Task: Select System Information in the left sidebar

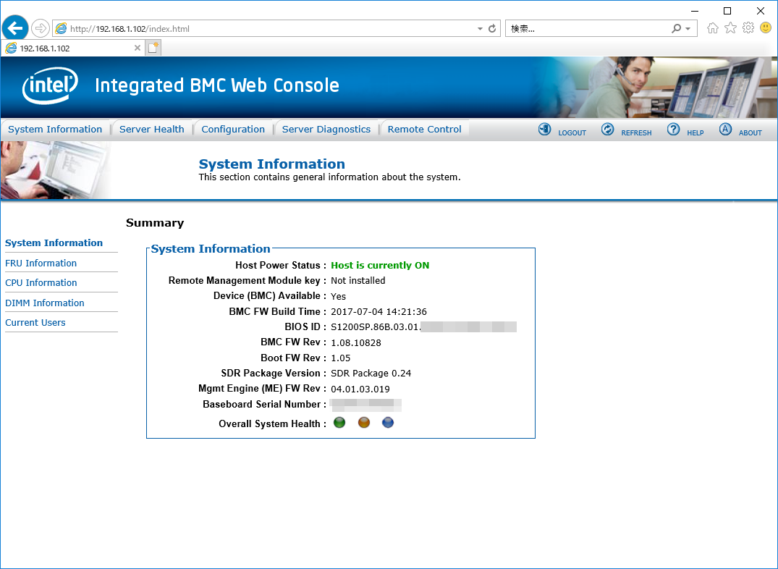Action: coord(54,243)
